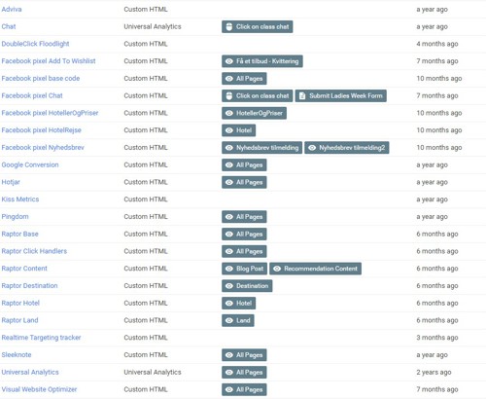Click mouse icon in Chat row trigger
The width and height of the screenshot is (486, 399).
229,27
